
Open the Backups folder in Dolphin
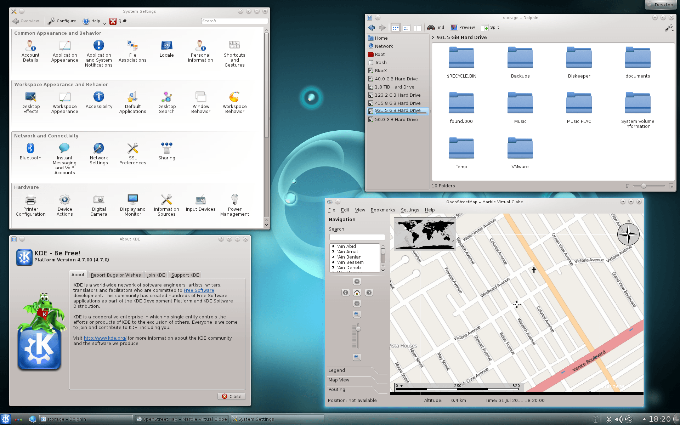click(520, 62)
